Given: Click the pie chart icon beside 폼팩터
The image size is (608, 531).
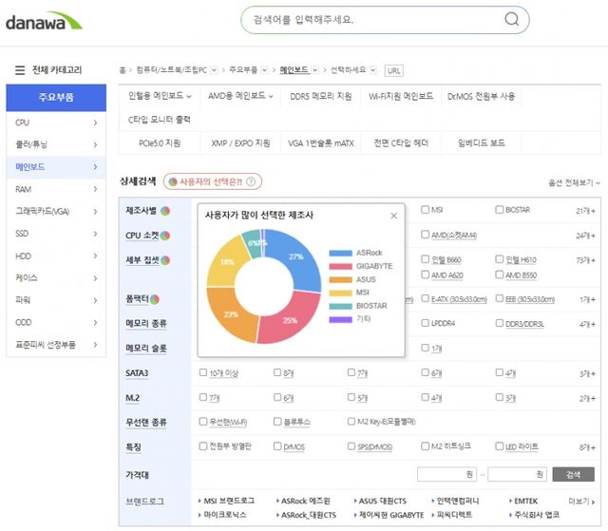Looking at the screenshot, I should tap(155, 300).
